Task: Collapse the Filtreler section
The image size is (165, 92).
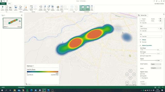Action: coord(140,40)
